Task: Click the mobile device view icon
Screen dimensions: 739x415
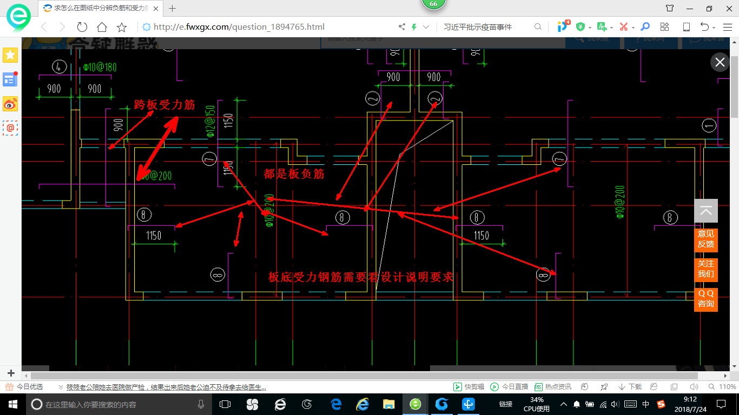Action: pyautogui.click(x=686, y=27)
